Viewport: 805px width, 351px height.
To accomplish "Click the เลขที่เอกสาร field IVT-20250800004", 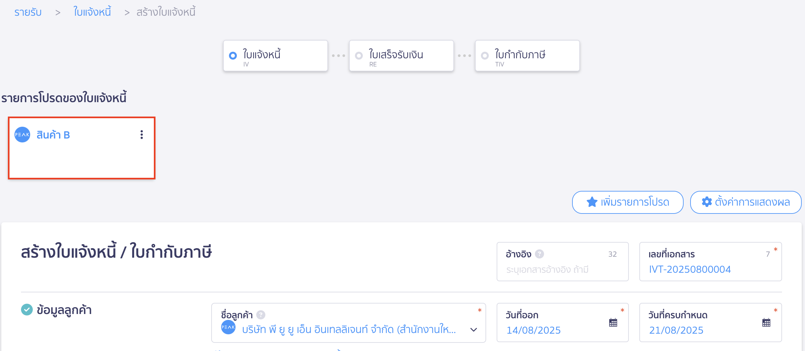I will pos(711,262).
